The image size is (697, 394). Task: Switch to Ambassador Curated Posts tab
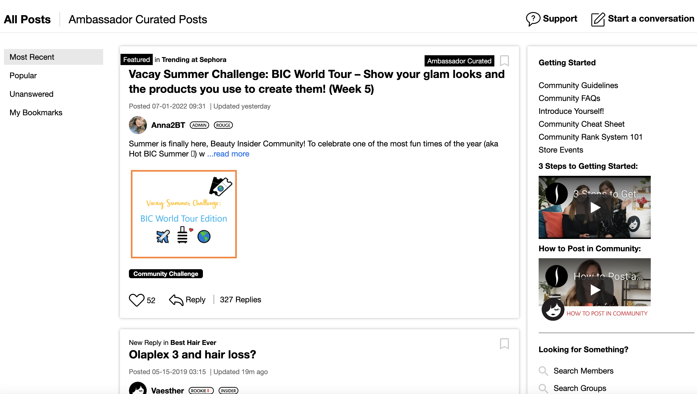tap(138, 19)
